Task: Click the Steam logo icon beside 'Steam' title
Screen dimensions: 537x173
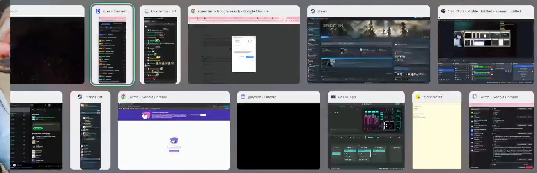Action: [313, 11]
